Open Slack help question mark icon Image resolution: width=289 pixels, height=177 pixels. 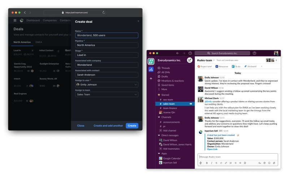tap(254, 53)
